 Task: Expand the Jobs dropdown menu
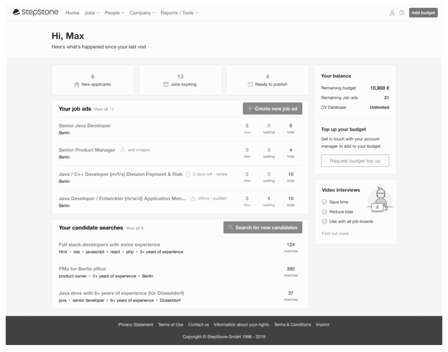(x=92, y=13)
